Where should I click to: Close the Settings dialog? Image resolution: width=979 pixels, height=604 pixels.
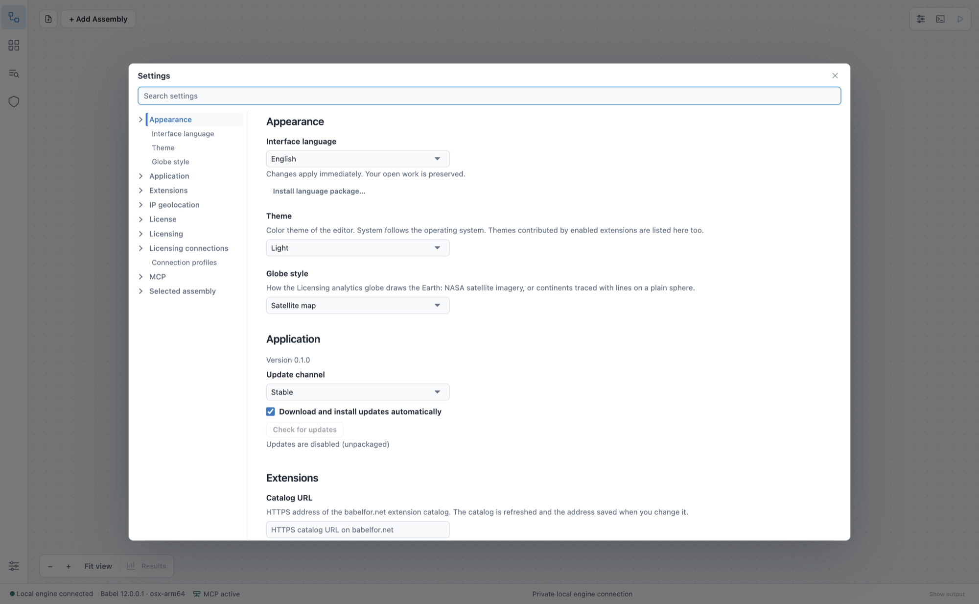pyautogui.click(x=835, y=75)
